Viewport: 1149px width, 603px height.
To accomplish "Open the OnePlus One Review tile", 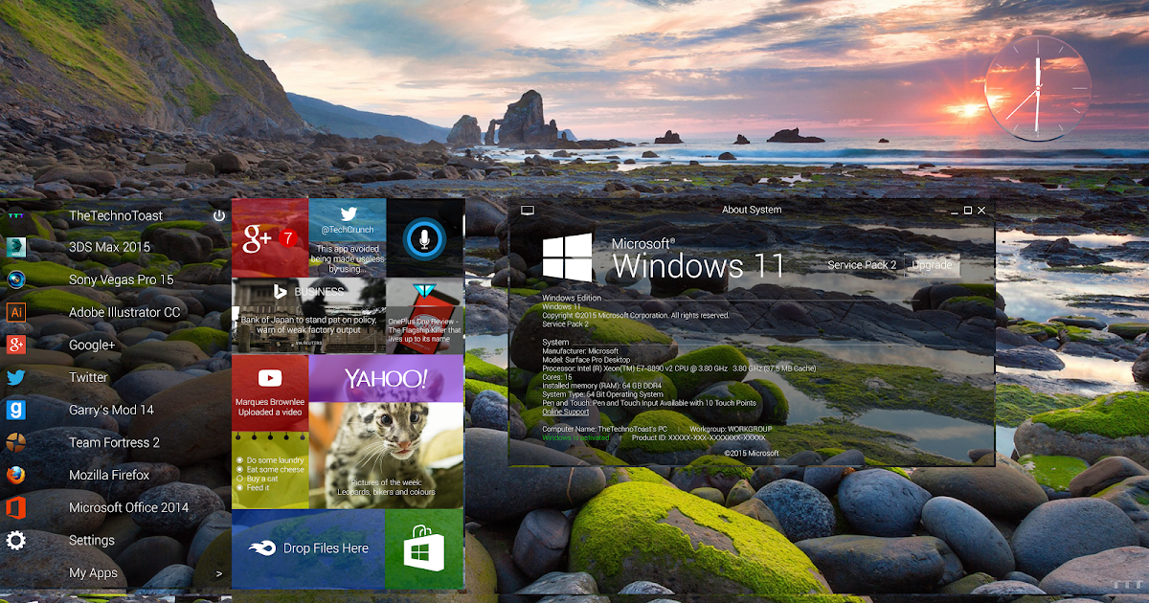I will pyautogui.click(x=425, y=315).
